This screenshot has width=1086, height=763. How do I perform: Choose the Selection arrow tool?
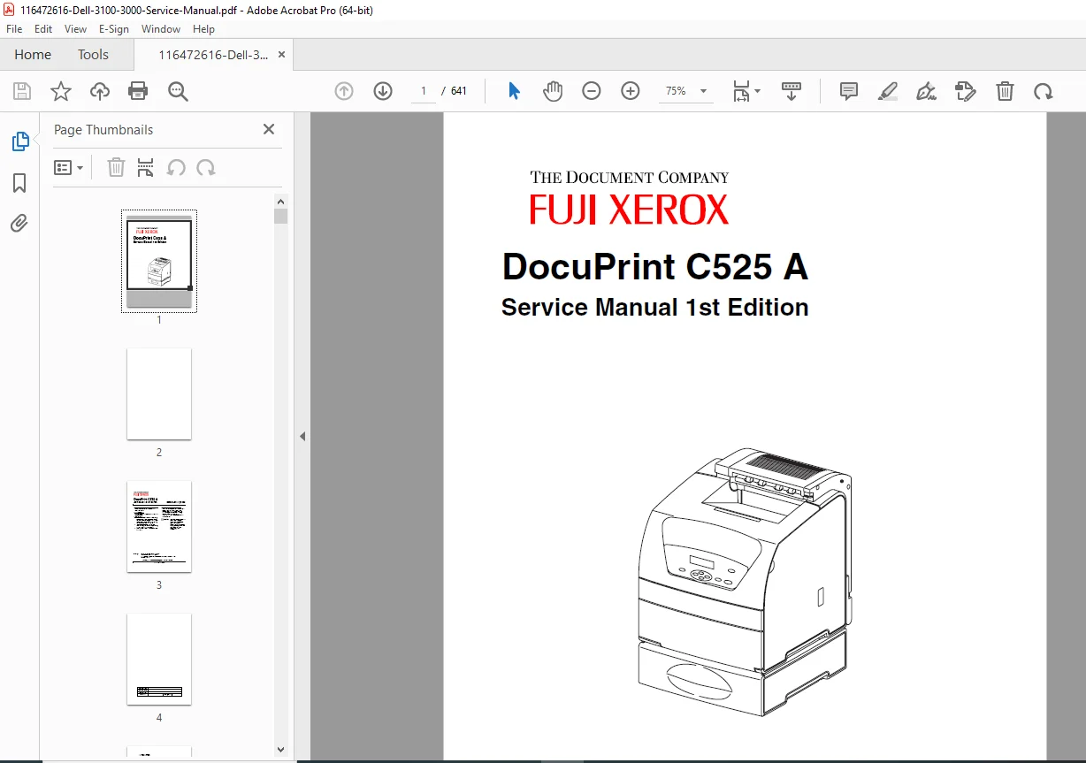click(514, 91)
